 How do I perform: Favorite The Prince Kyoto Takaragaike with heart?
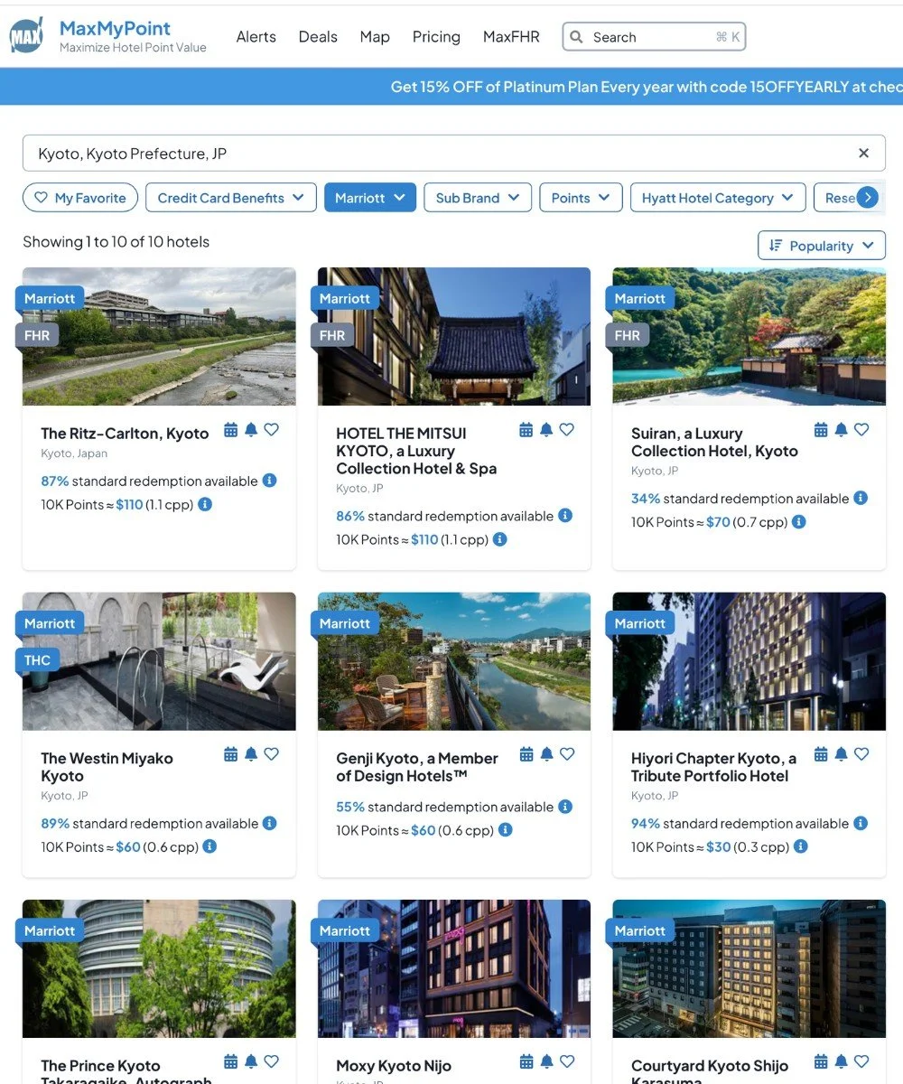pos(271,1061)
